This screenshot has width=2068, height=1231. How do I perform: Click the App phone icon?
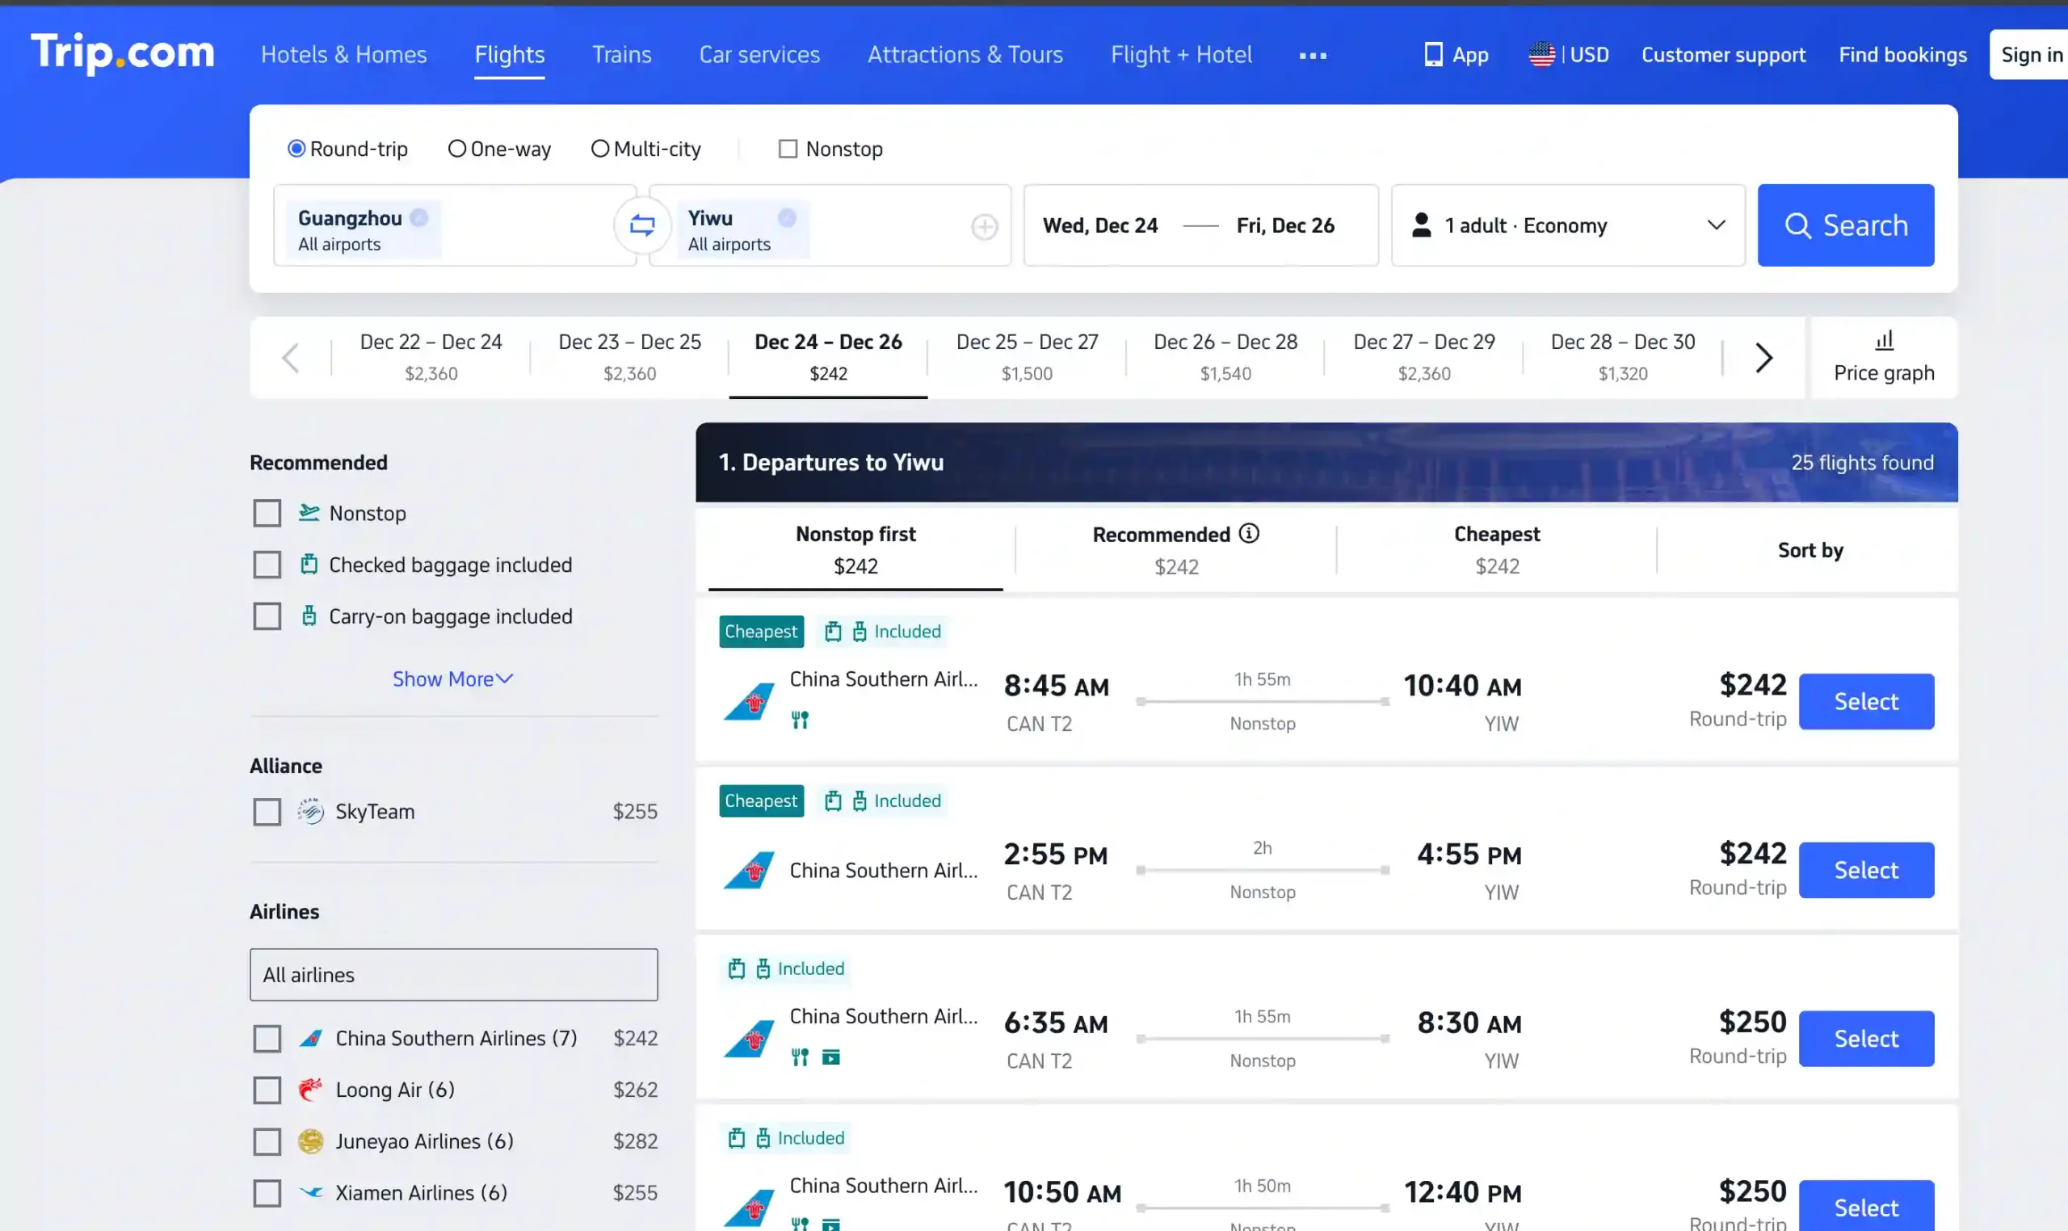(1432, 55)
